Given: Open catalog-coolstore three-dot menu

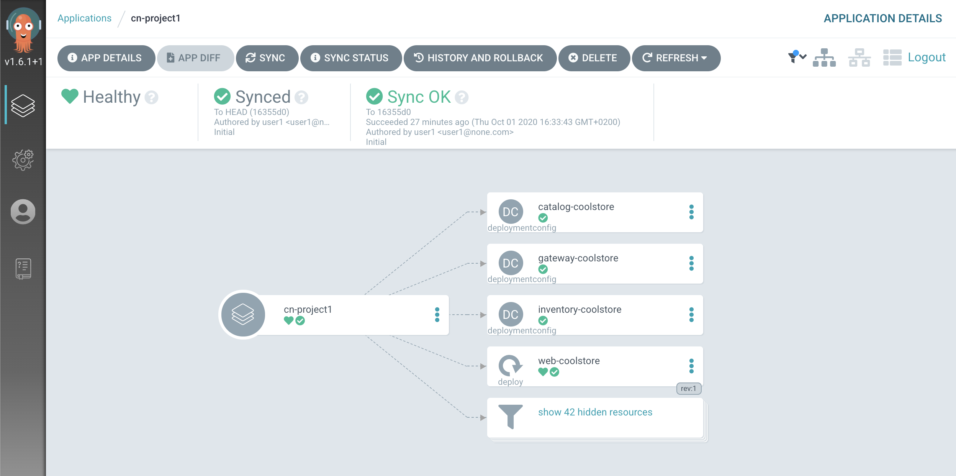Looking at the screenshot, I should tap(691, 212).
